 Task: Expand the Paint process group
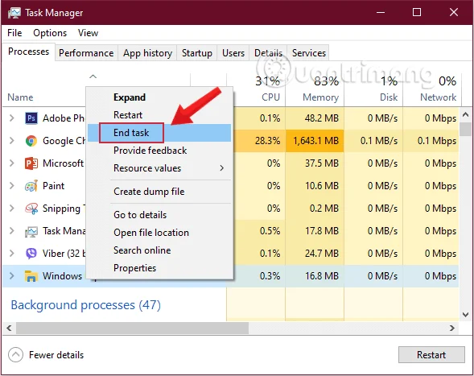point(12,186)
